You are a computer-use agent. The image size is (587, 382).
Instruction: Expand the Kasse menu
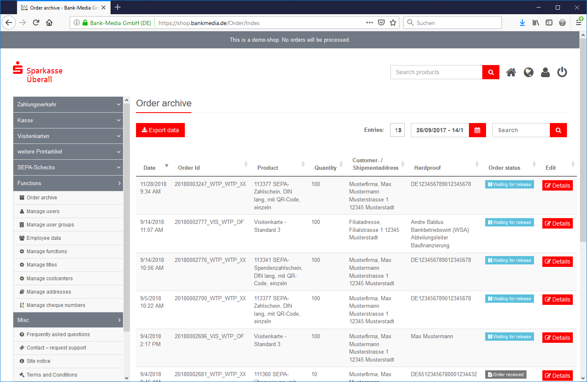pos(68,120)
